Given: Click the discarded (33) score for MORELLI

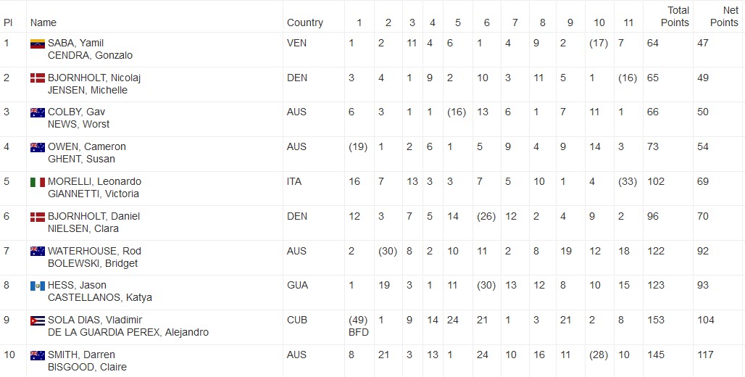Looking at the screenshot, I should tap(628, 181).
